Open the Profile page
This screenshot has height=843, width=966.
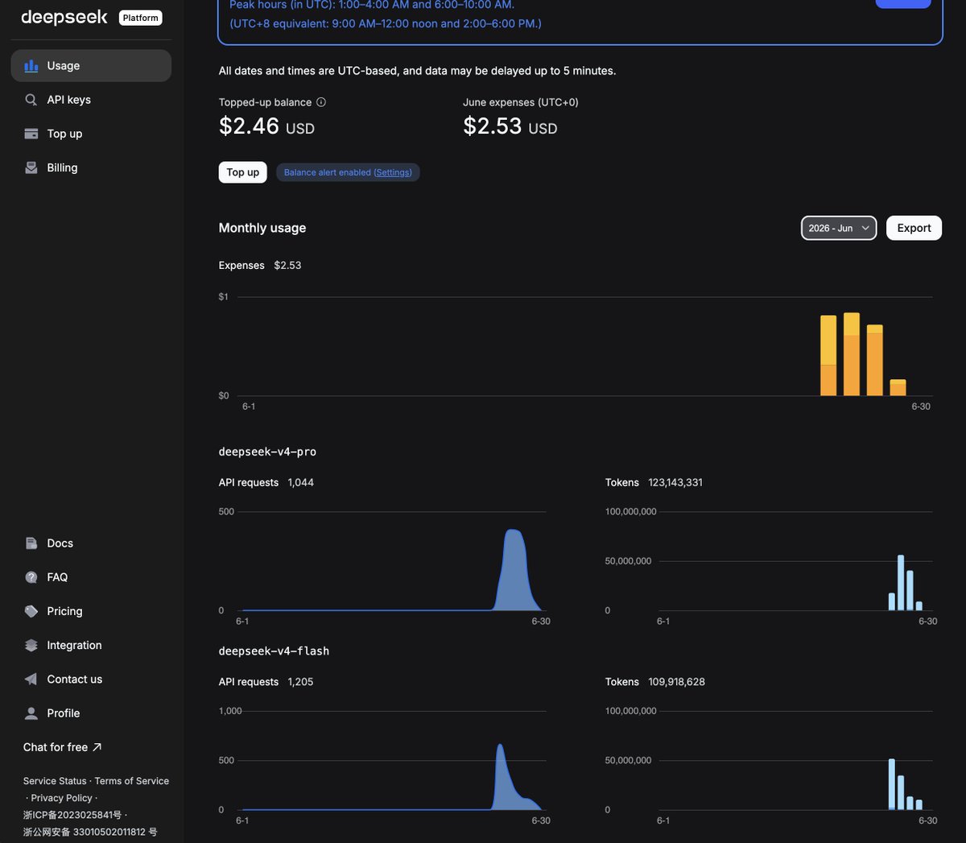point(91,713)
